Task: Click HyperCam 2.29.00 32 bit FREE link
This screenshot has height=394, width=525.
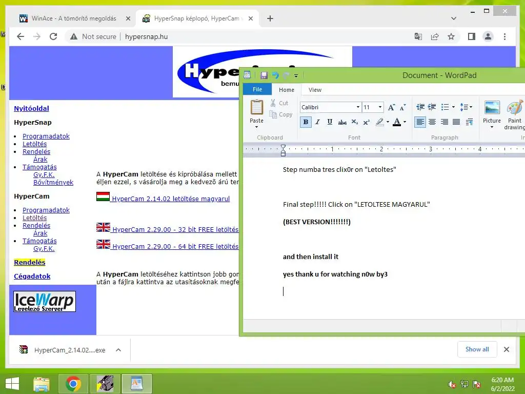Action: (175, 229)
